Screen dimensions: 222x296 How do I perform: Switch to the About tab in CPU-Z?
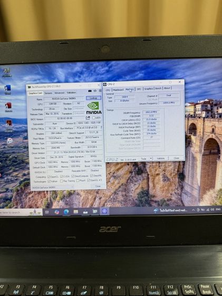pos(167,88)
